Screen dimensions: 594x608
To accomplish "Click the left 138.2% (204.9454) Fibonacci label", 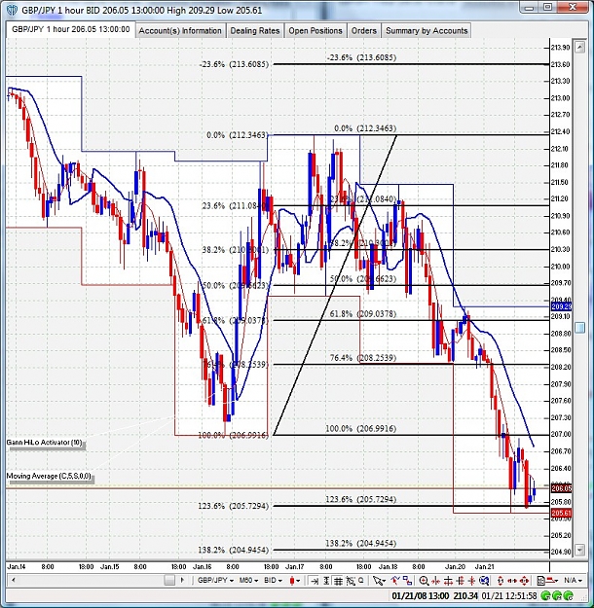I will (x=234, y=550).
